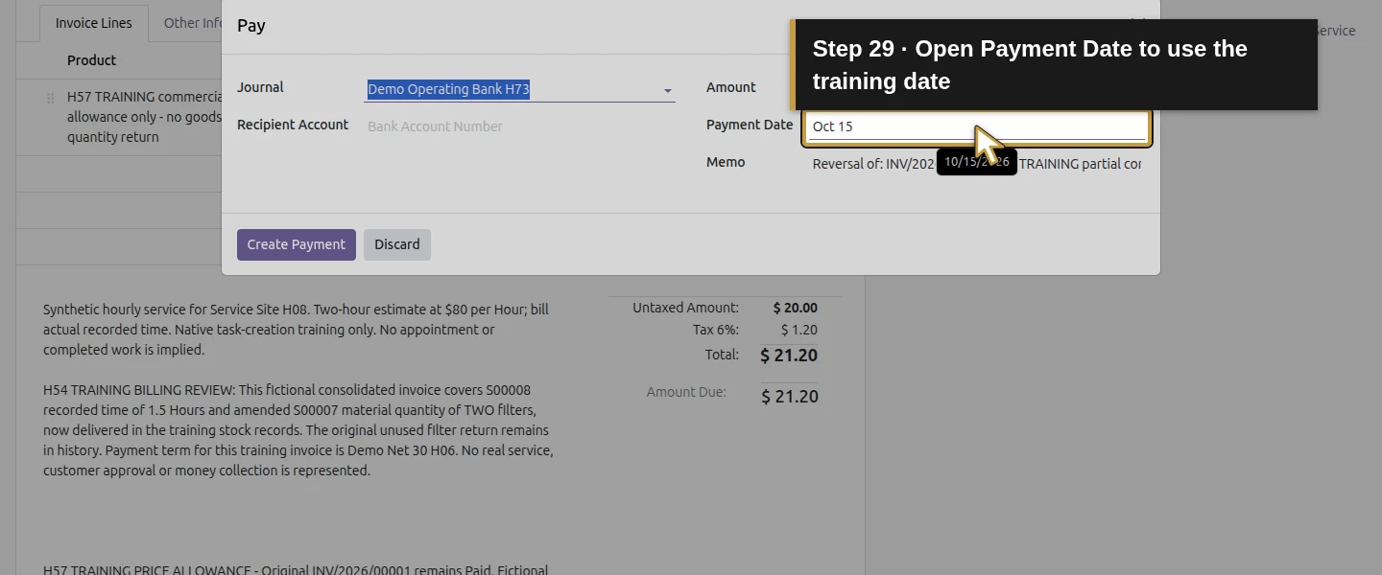Click the Untaxed Amount label

(x=686, y=308)
